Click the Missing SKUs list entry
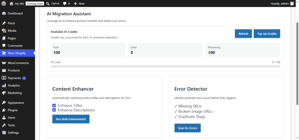 (x=188, y=106)
